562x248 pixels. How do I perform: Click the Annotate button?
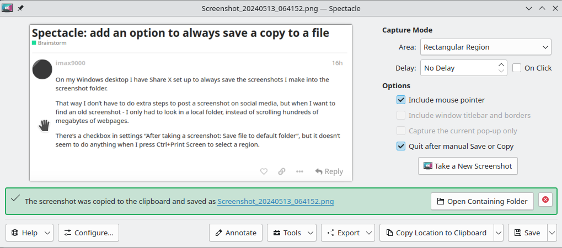point(236,233)
